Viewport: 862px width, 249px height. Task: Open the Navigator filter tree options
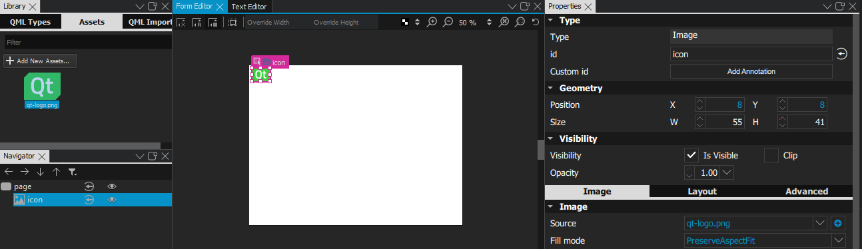[x=72, y=172]
